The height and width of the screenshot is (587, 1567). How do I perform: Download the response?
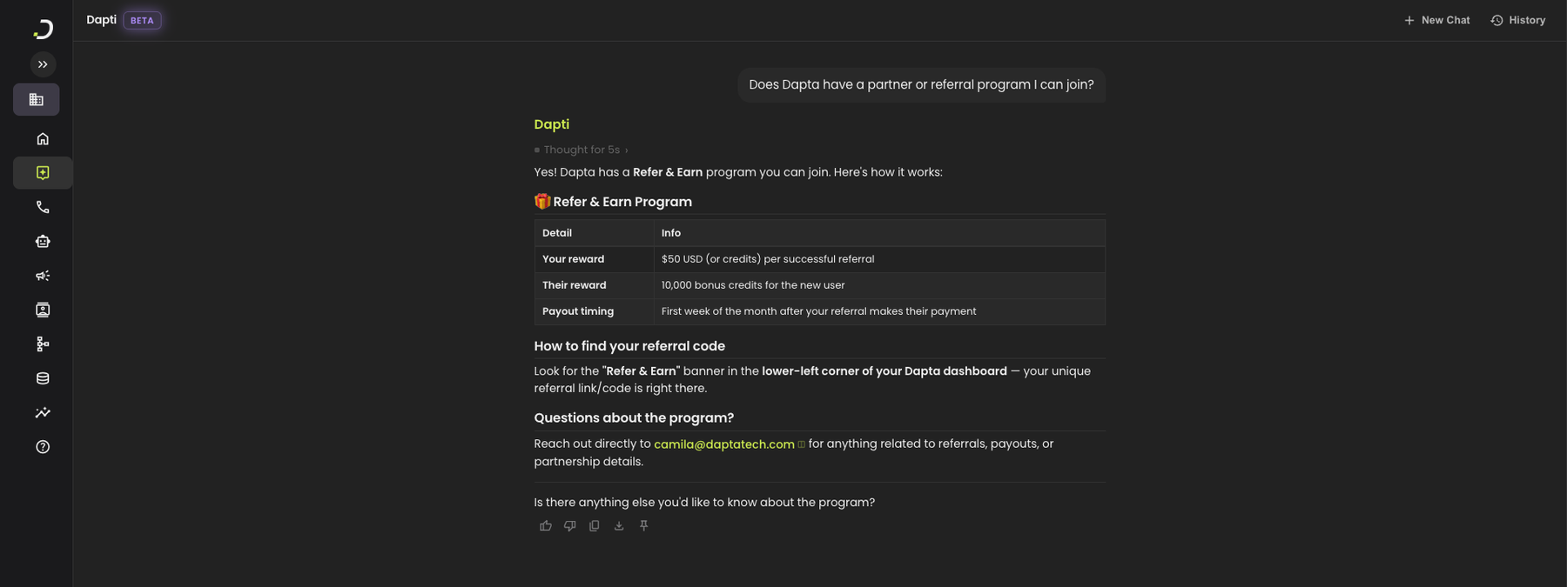[619, 526]
